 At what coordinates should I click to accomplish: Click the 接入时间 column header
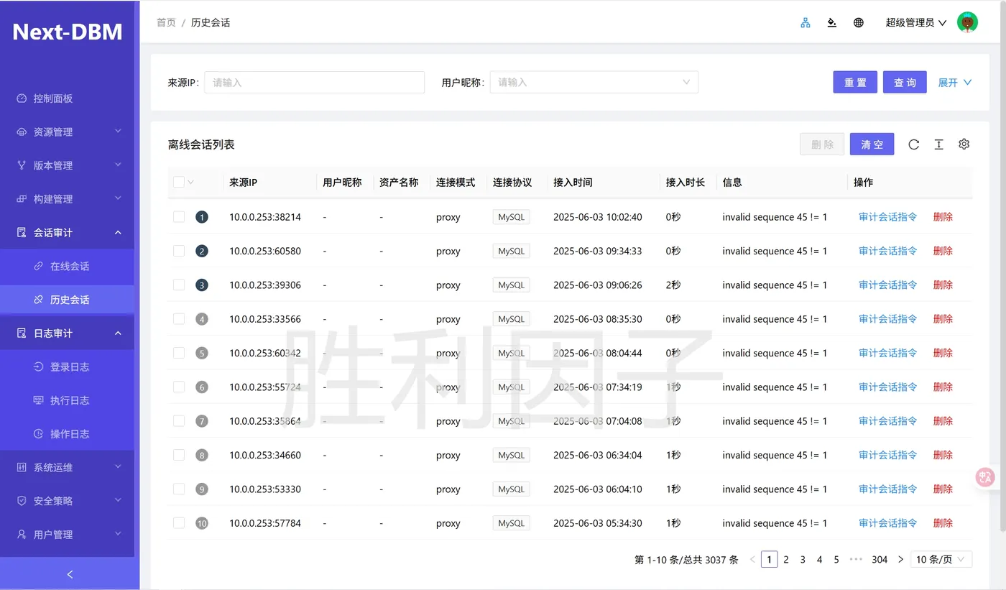click(x=573, y=183)
